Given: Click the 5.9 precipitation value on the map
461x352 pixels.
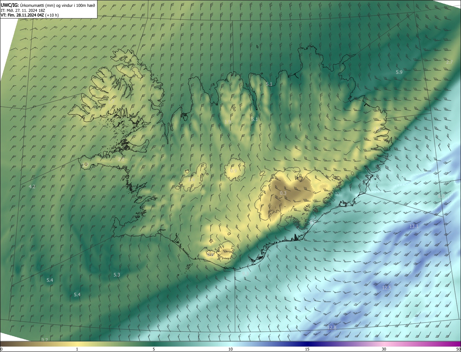Looking at the screenshot, I should click(x=399, y=72).
